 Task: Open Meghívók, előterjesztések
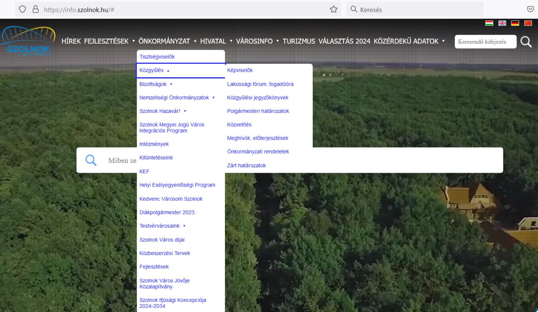coord(258,138)
